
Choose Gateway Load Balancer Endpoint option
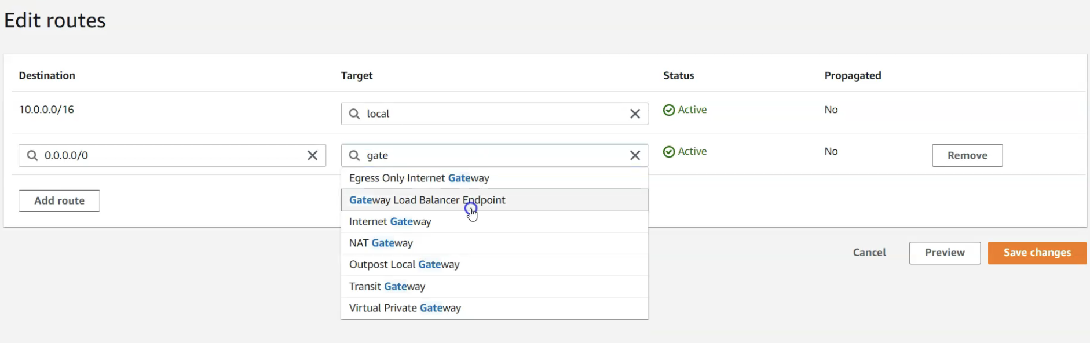(x=427, y=200)
